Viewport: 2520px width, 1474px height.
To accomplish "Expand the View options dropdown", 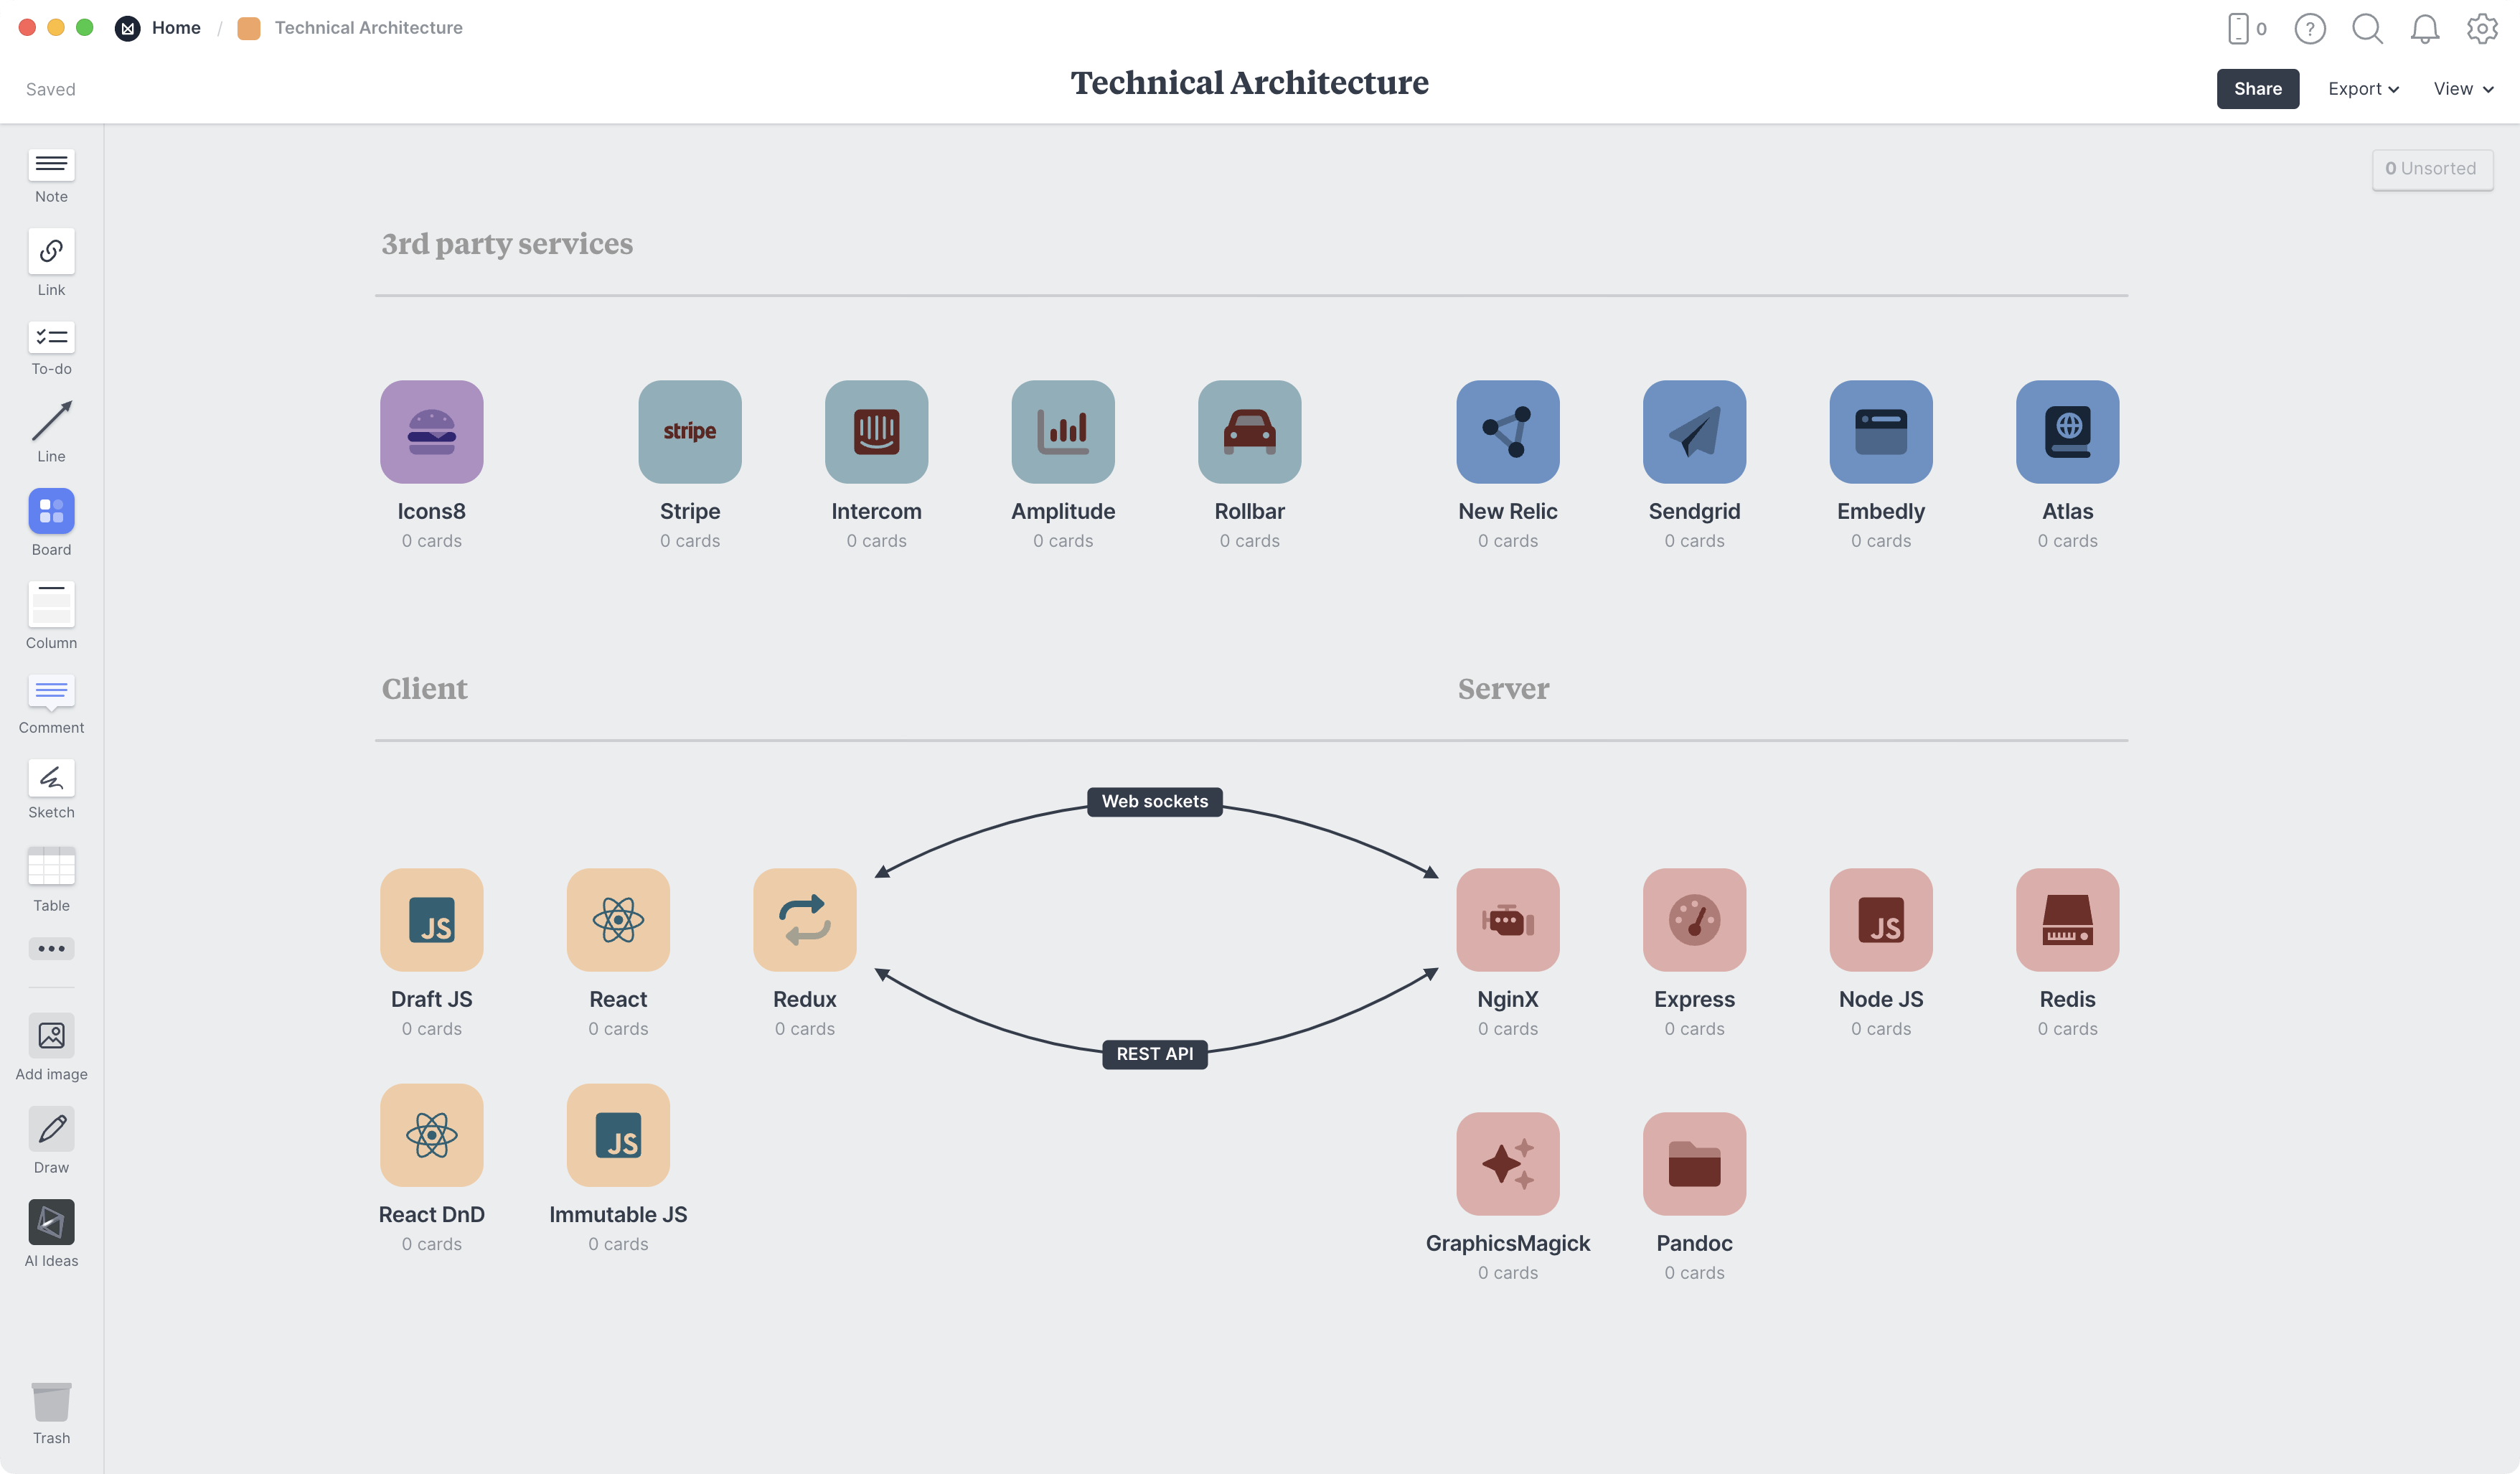I will 2462,88.
